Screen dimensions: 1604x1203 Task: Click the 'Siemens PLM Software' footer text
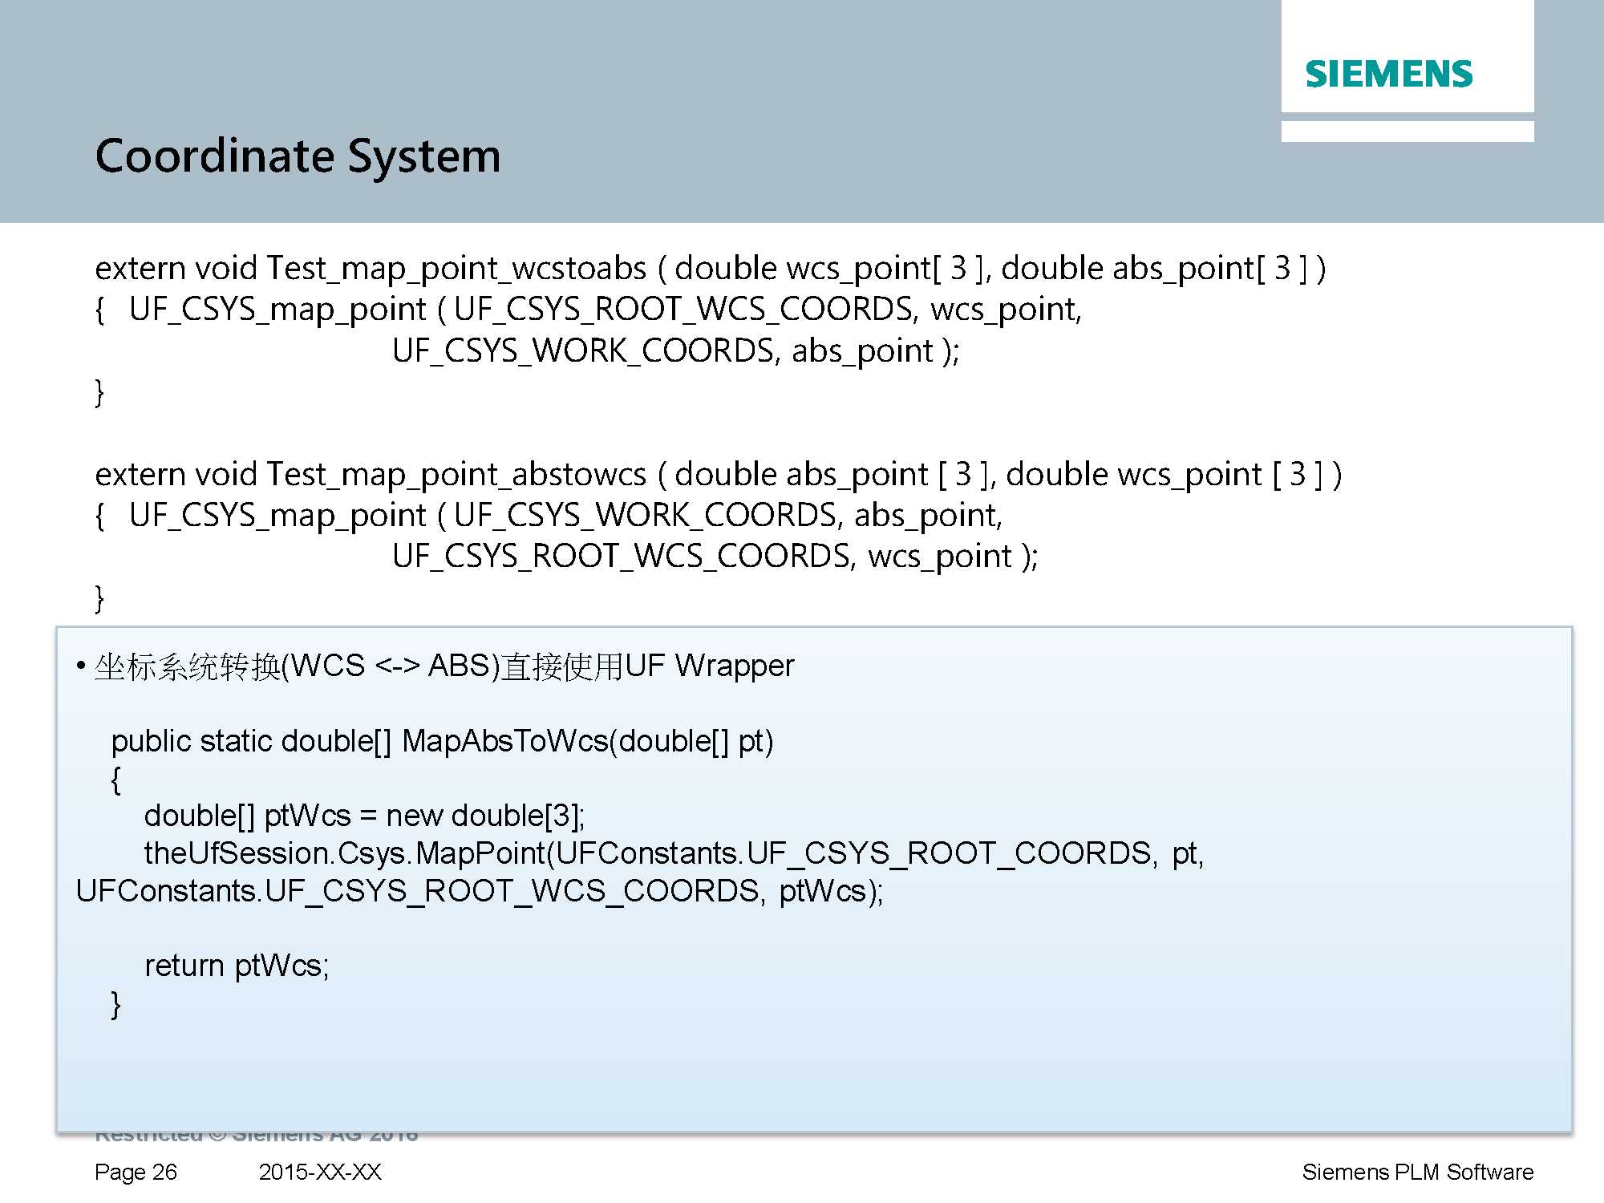[1417, 1173]
